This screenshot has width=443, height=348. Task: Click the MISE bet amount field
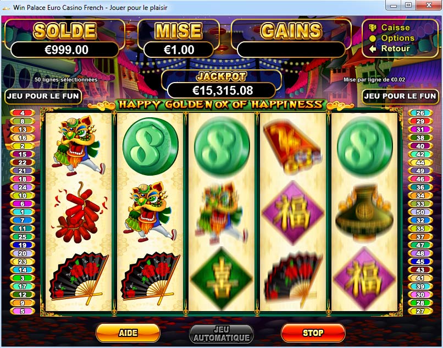179,50
